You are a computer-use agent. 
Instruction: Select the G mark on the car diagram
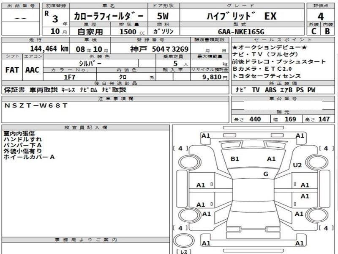266,174
